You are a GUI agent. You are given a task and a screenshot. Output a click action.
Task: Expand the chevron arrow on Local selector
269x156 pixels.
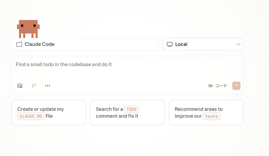(x=238, y=44)
